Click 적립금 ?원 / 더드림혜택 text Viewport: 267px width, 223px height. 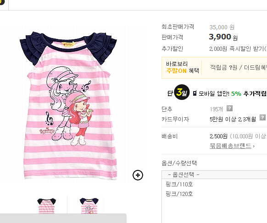(x=239, y=67)
